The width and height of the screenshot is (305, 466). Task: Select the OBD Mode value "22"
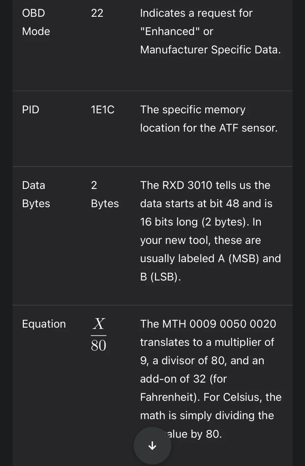97,13
